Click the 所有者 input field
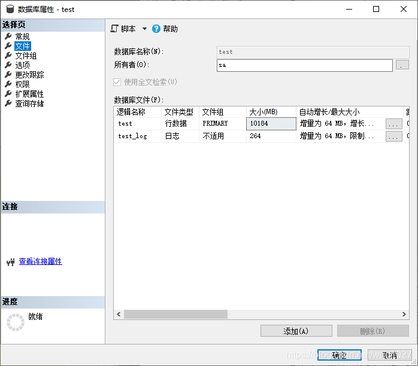Image resolution: width=418 pixels, height=366 pixels. [x=304, y=65]
